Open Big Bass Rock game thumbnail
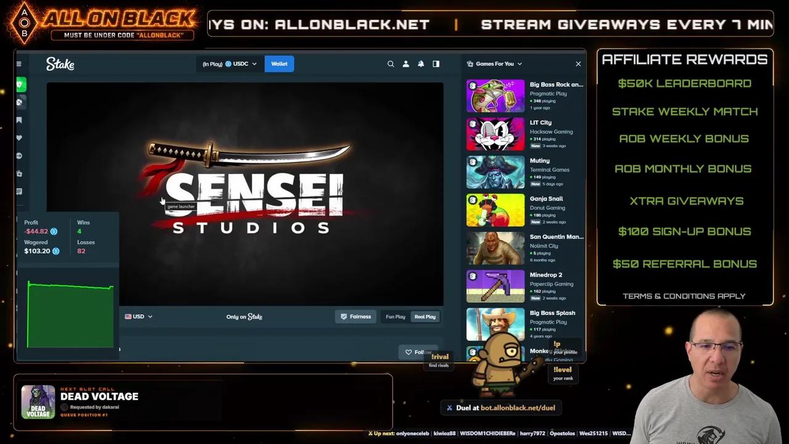The width and height of the screenshot is (789, 444). click(x=496, y=96)
